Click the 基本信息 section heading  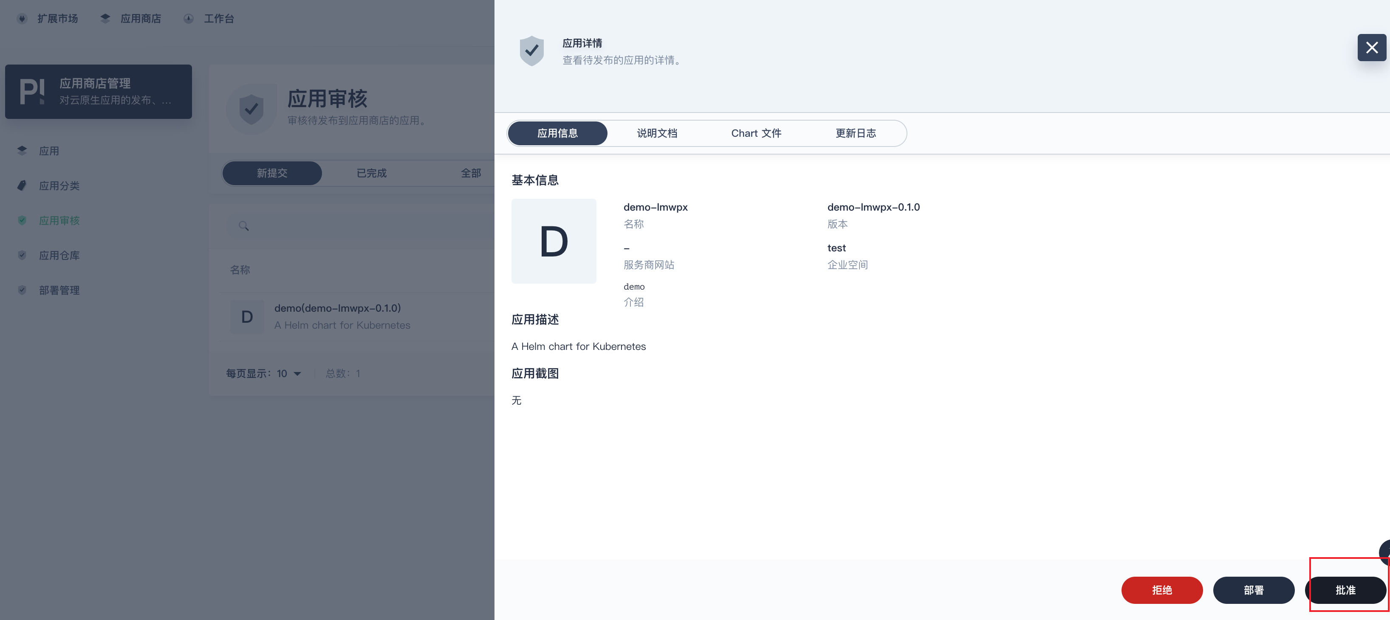(535, 180)
